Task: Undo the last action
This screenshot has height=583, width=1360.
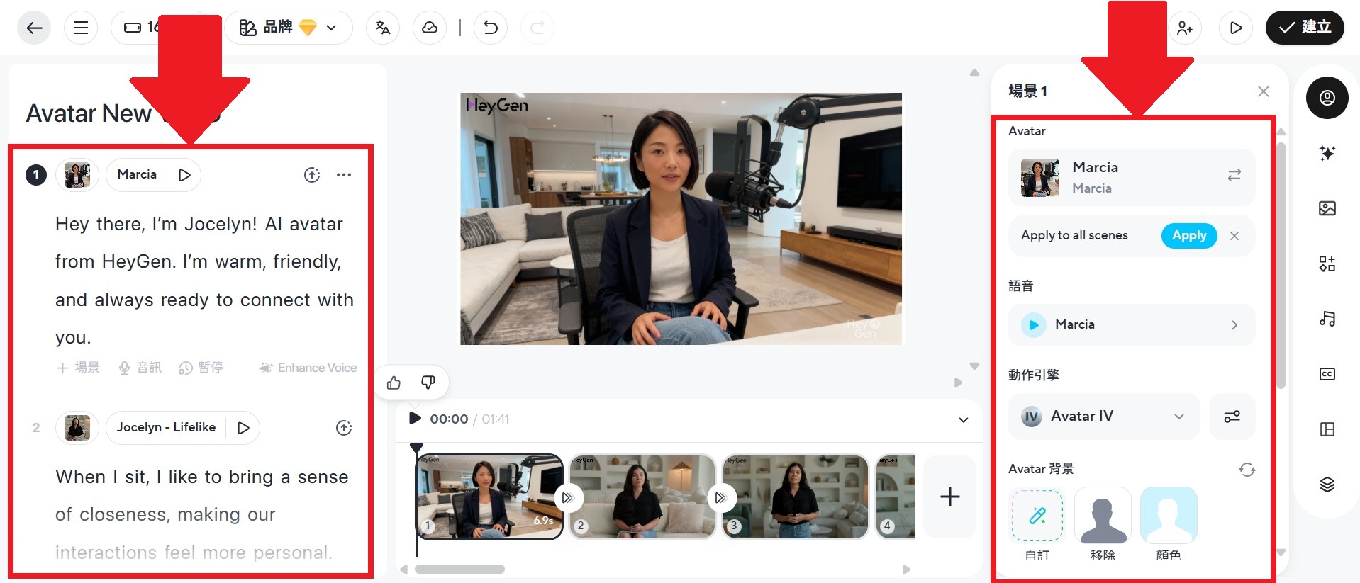Action: coord(491,28)
